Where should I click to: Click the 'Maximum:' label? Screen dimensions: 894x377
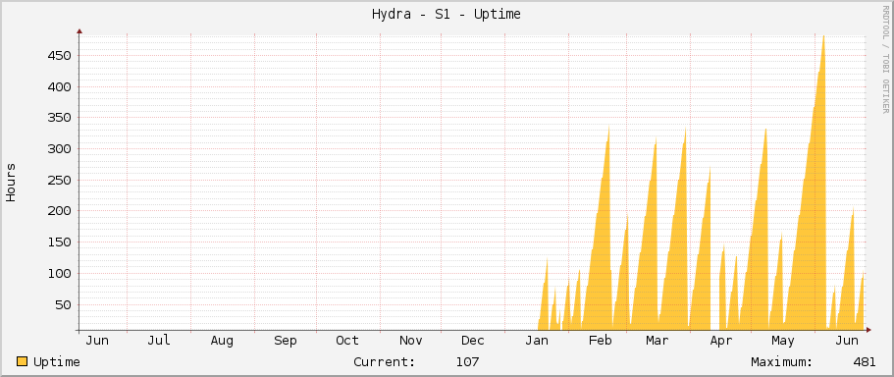(782, 362)
